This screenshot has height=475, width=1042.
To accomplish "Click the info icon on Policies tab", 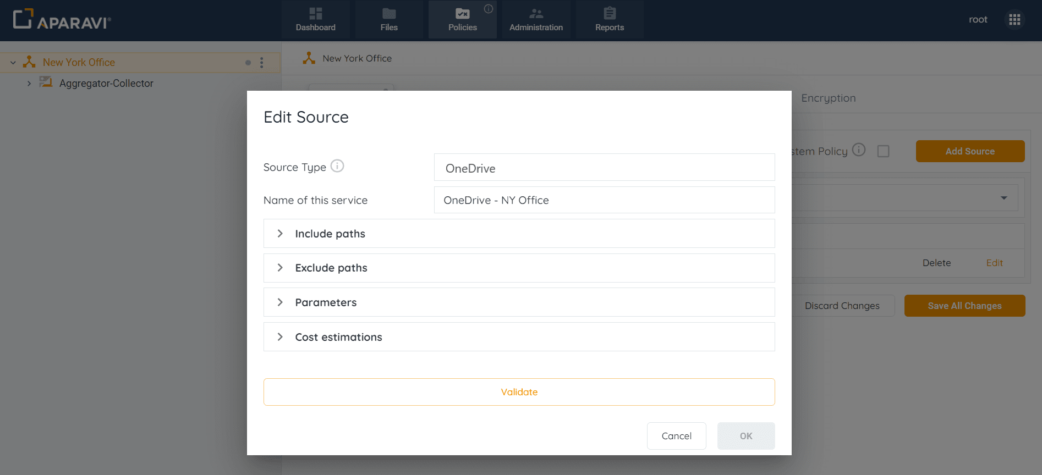I will (489, 9).
